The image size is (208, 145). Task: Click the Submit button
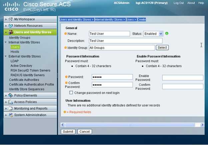click(x=68, y=132)
